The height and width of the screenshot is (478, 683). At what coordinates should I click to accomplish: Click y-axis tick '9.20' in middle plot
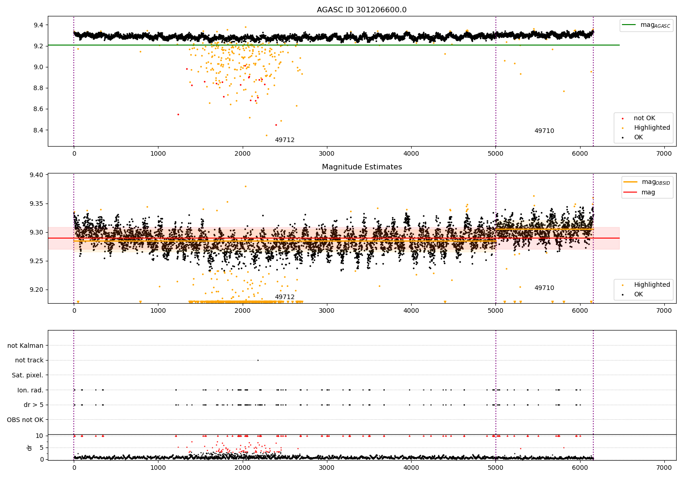pos(36,290)
